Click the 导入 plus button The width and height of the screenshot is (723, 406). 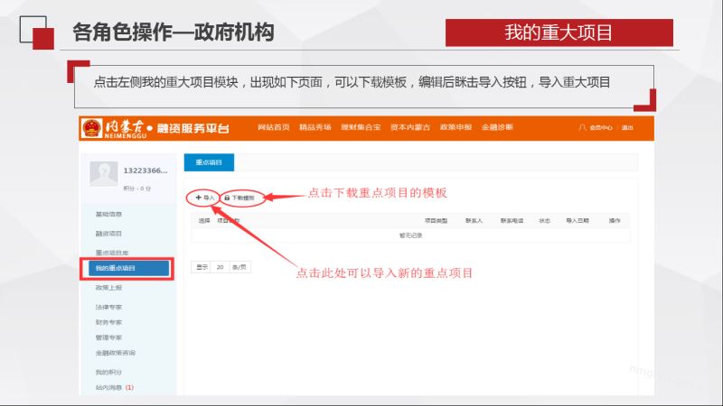point(204,197)
